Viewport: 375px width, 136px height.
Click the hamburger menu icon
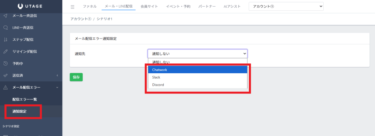click(x=73, y=7)
